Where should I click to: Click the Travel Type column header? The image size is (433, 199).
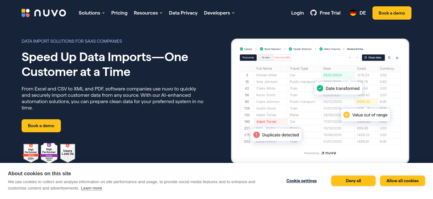click(304, 68)
